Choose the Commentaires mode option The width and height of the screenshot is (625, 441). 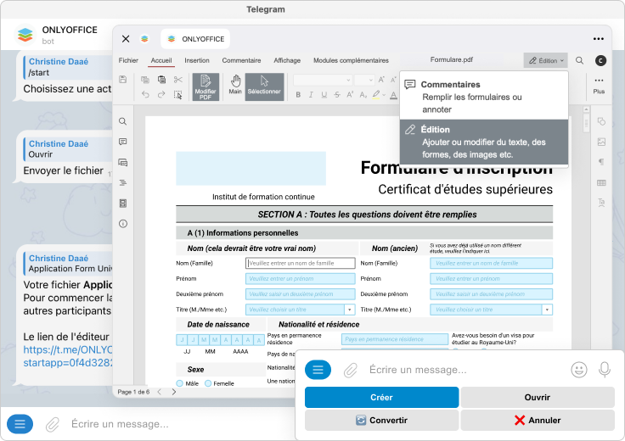pyautogui.click(x=484, y=97)
